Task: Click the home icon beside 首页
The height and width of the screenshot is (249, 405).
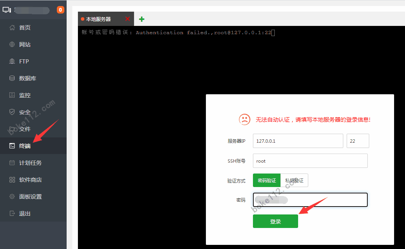Action: click(12, 27)
